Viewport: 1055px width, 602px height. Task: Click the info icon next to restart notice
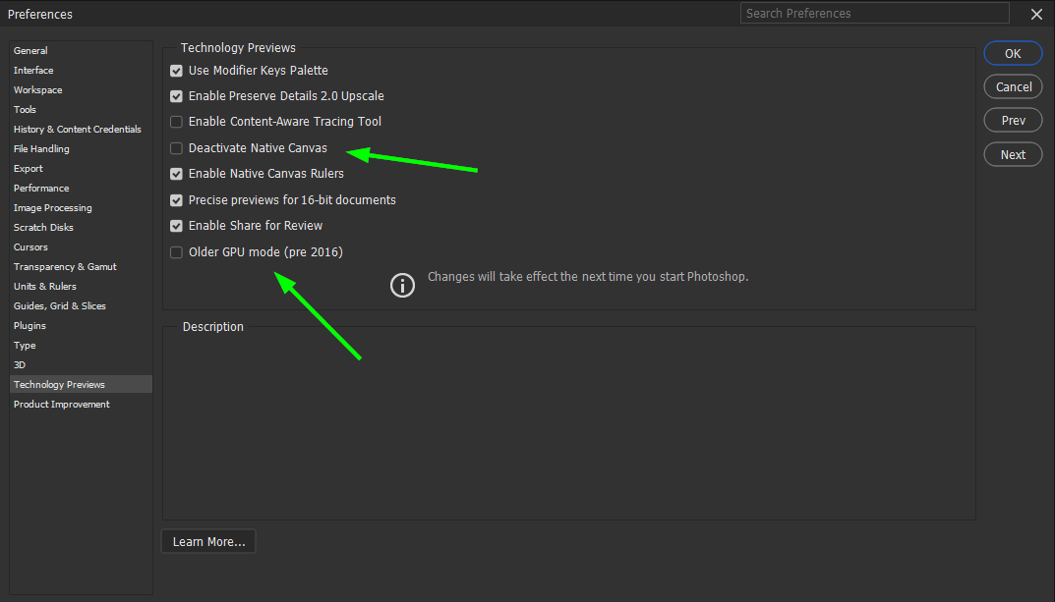[x=402, y=285]
